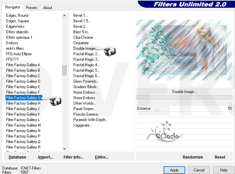
Task: Choose the Double Image filter entry
Action: [x=84, y=48]
